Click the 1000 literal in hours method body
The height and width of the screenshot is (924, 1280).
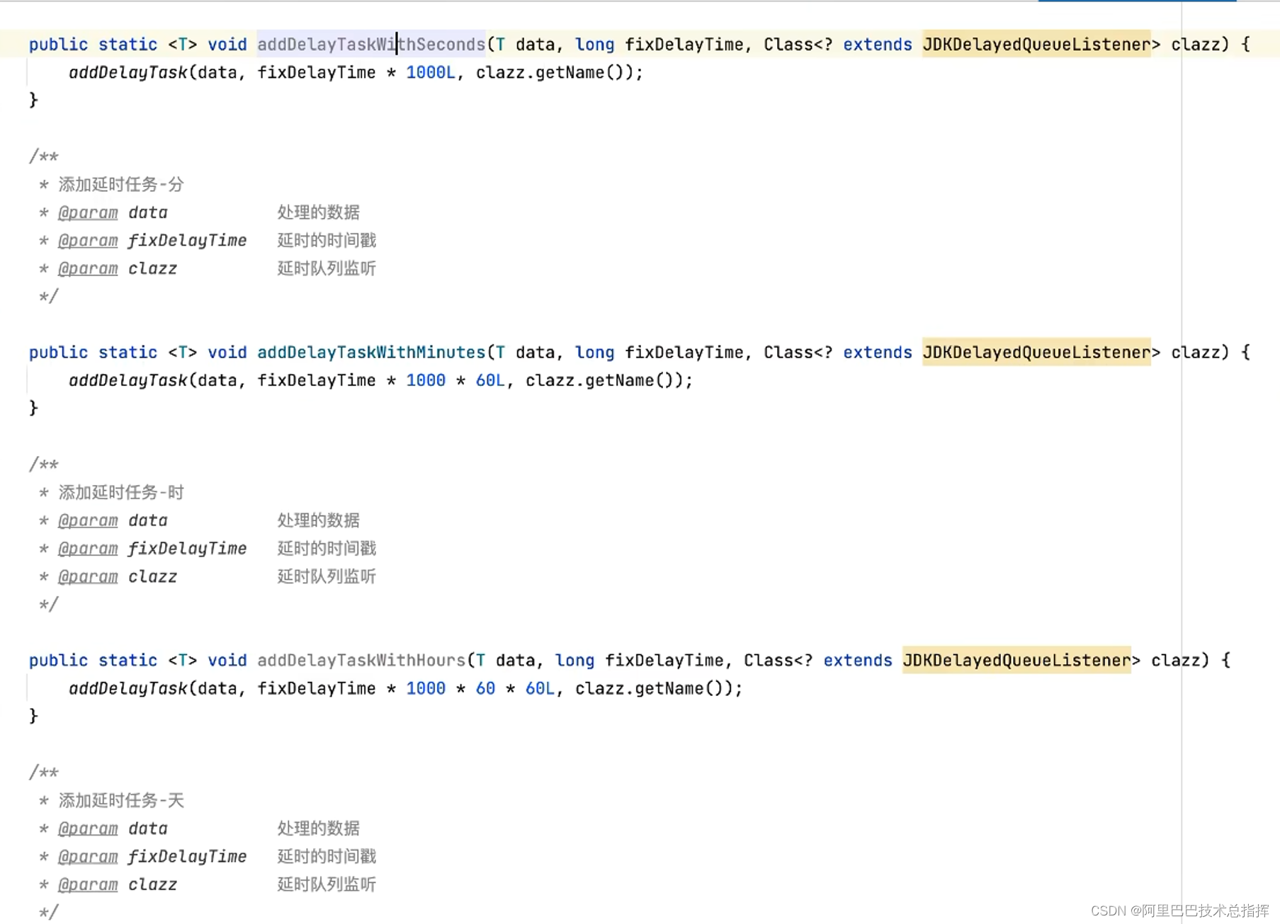[x=426, y=689]
